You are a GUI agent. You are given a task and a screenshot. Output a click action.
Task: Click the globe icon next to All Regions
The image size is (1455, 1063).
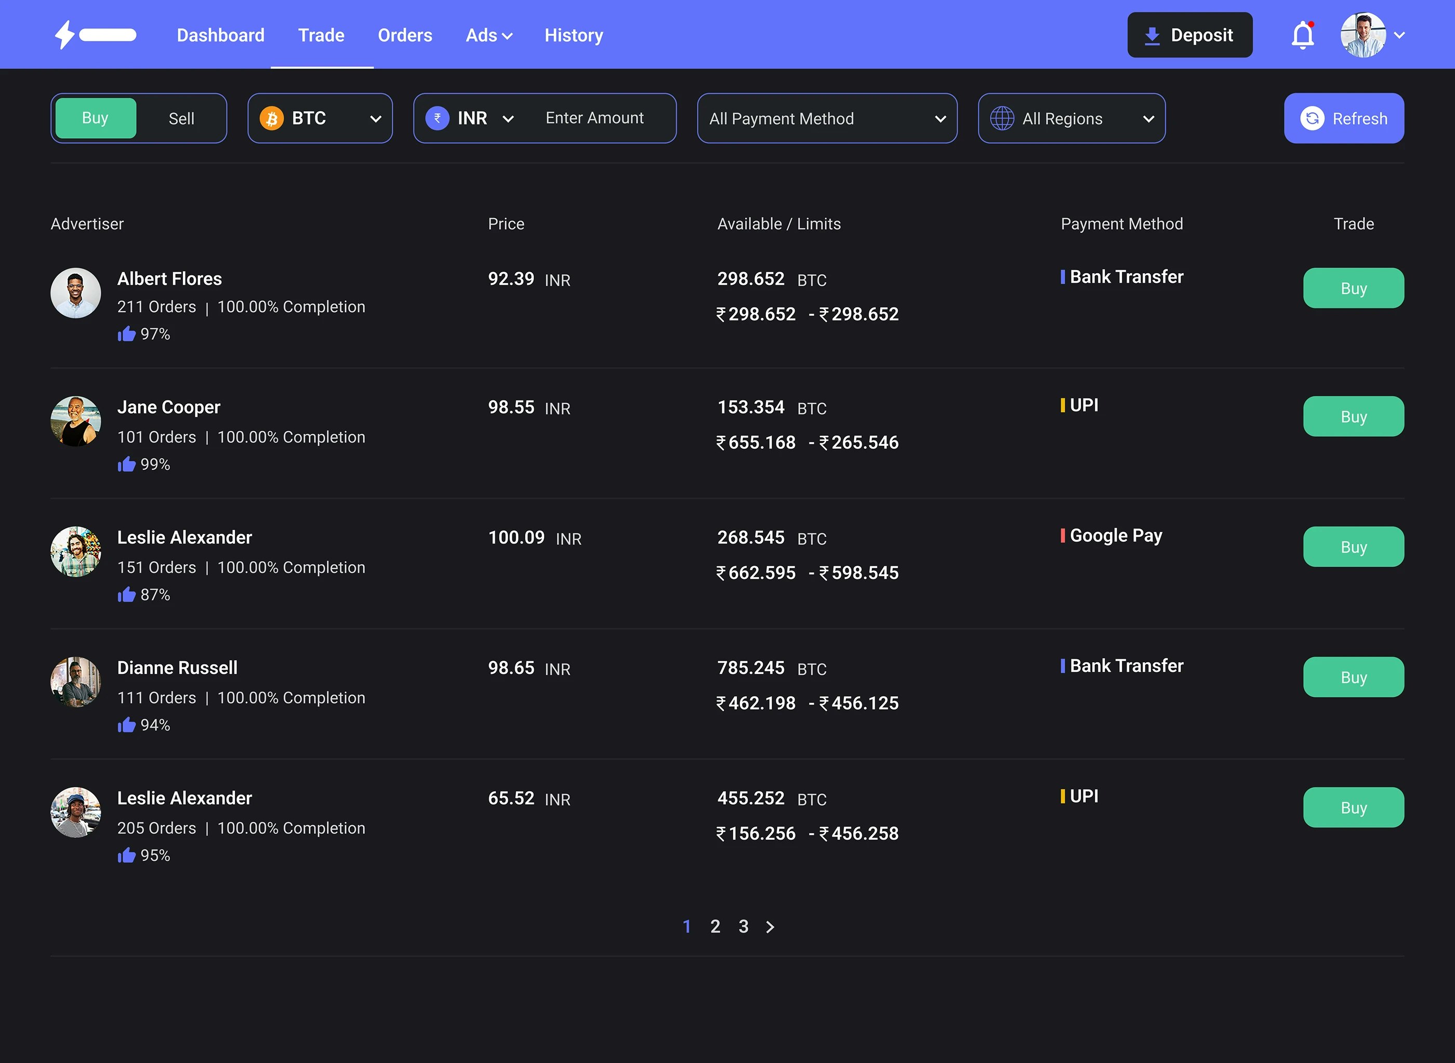1002,118
